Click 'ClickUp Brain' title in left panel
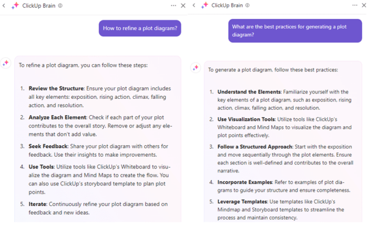Image resolution: width=368 pixels, height=225 pixels. click(x=39, y=6)
